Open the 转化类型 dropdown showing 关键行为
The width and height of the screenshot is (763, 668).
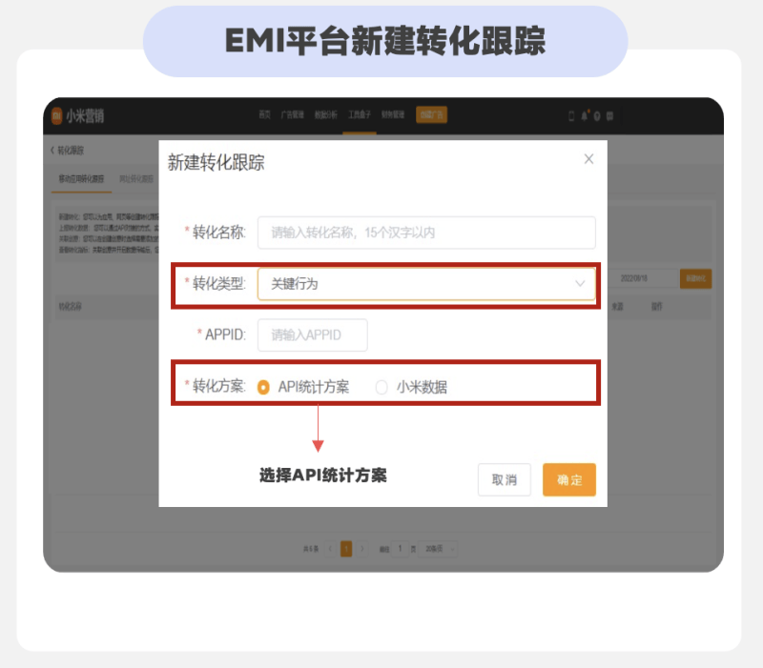[427, 284]
